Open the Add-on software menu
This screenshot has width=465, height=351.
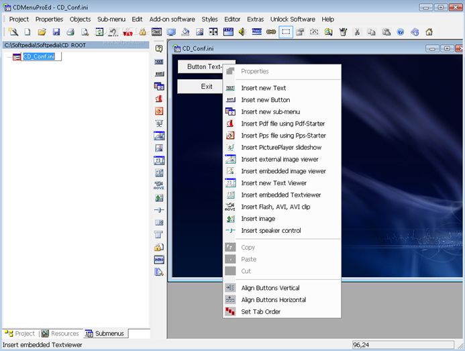pos(172,19)
